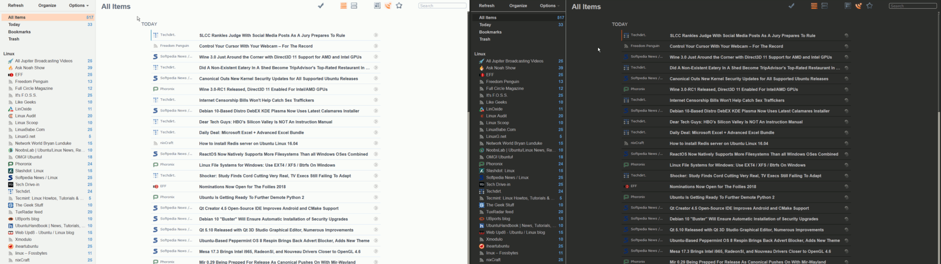Open Trash in light sidebar
The width and height of the screenshot is (941, 264).
click(48, 39)
